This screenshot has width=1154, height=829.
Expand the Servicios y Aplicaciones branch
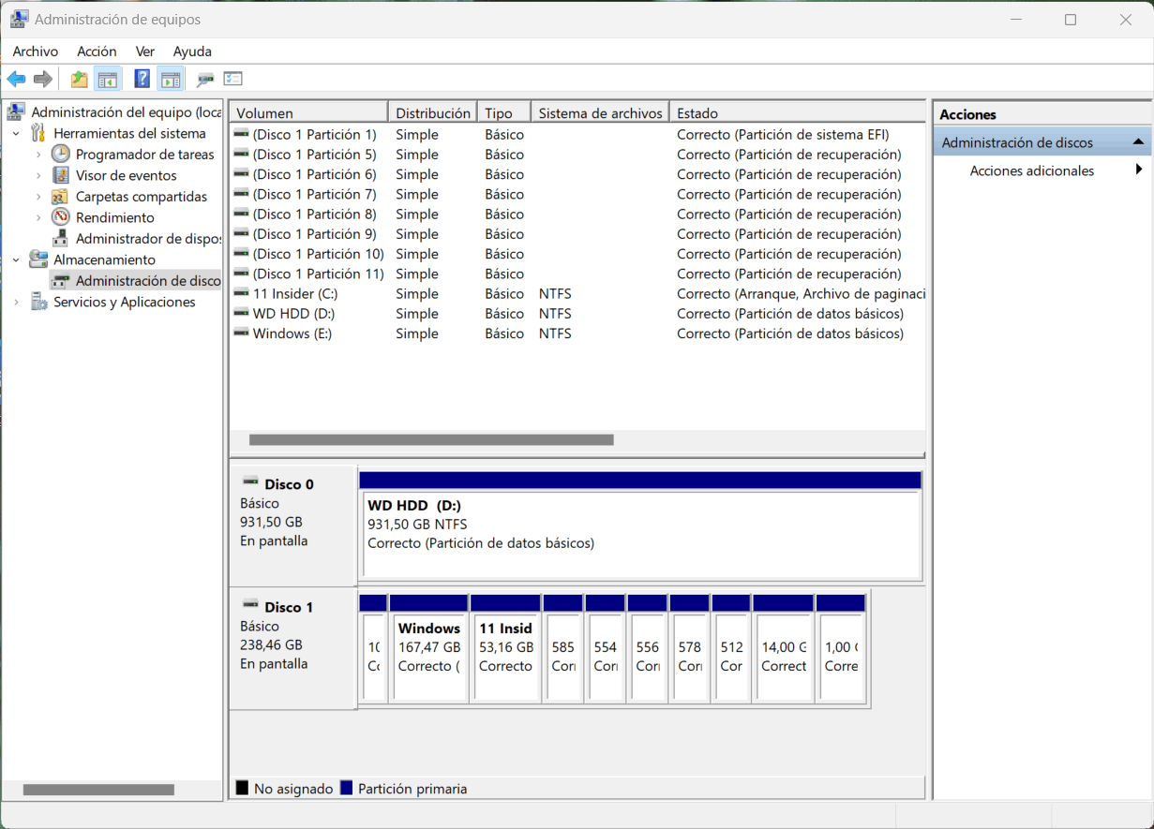click(16, 302)
